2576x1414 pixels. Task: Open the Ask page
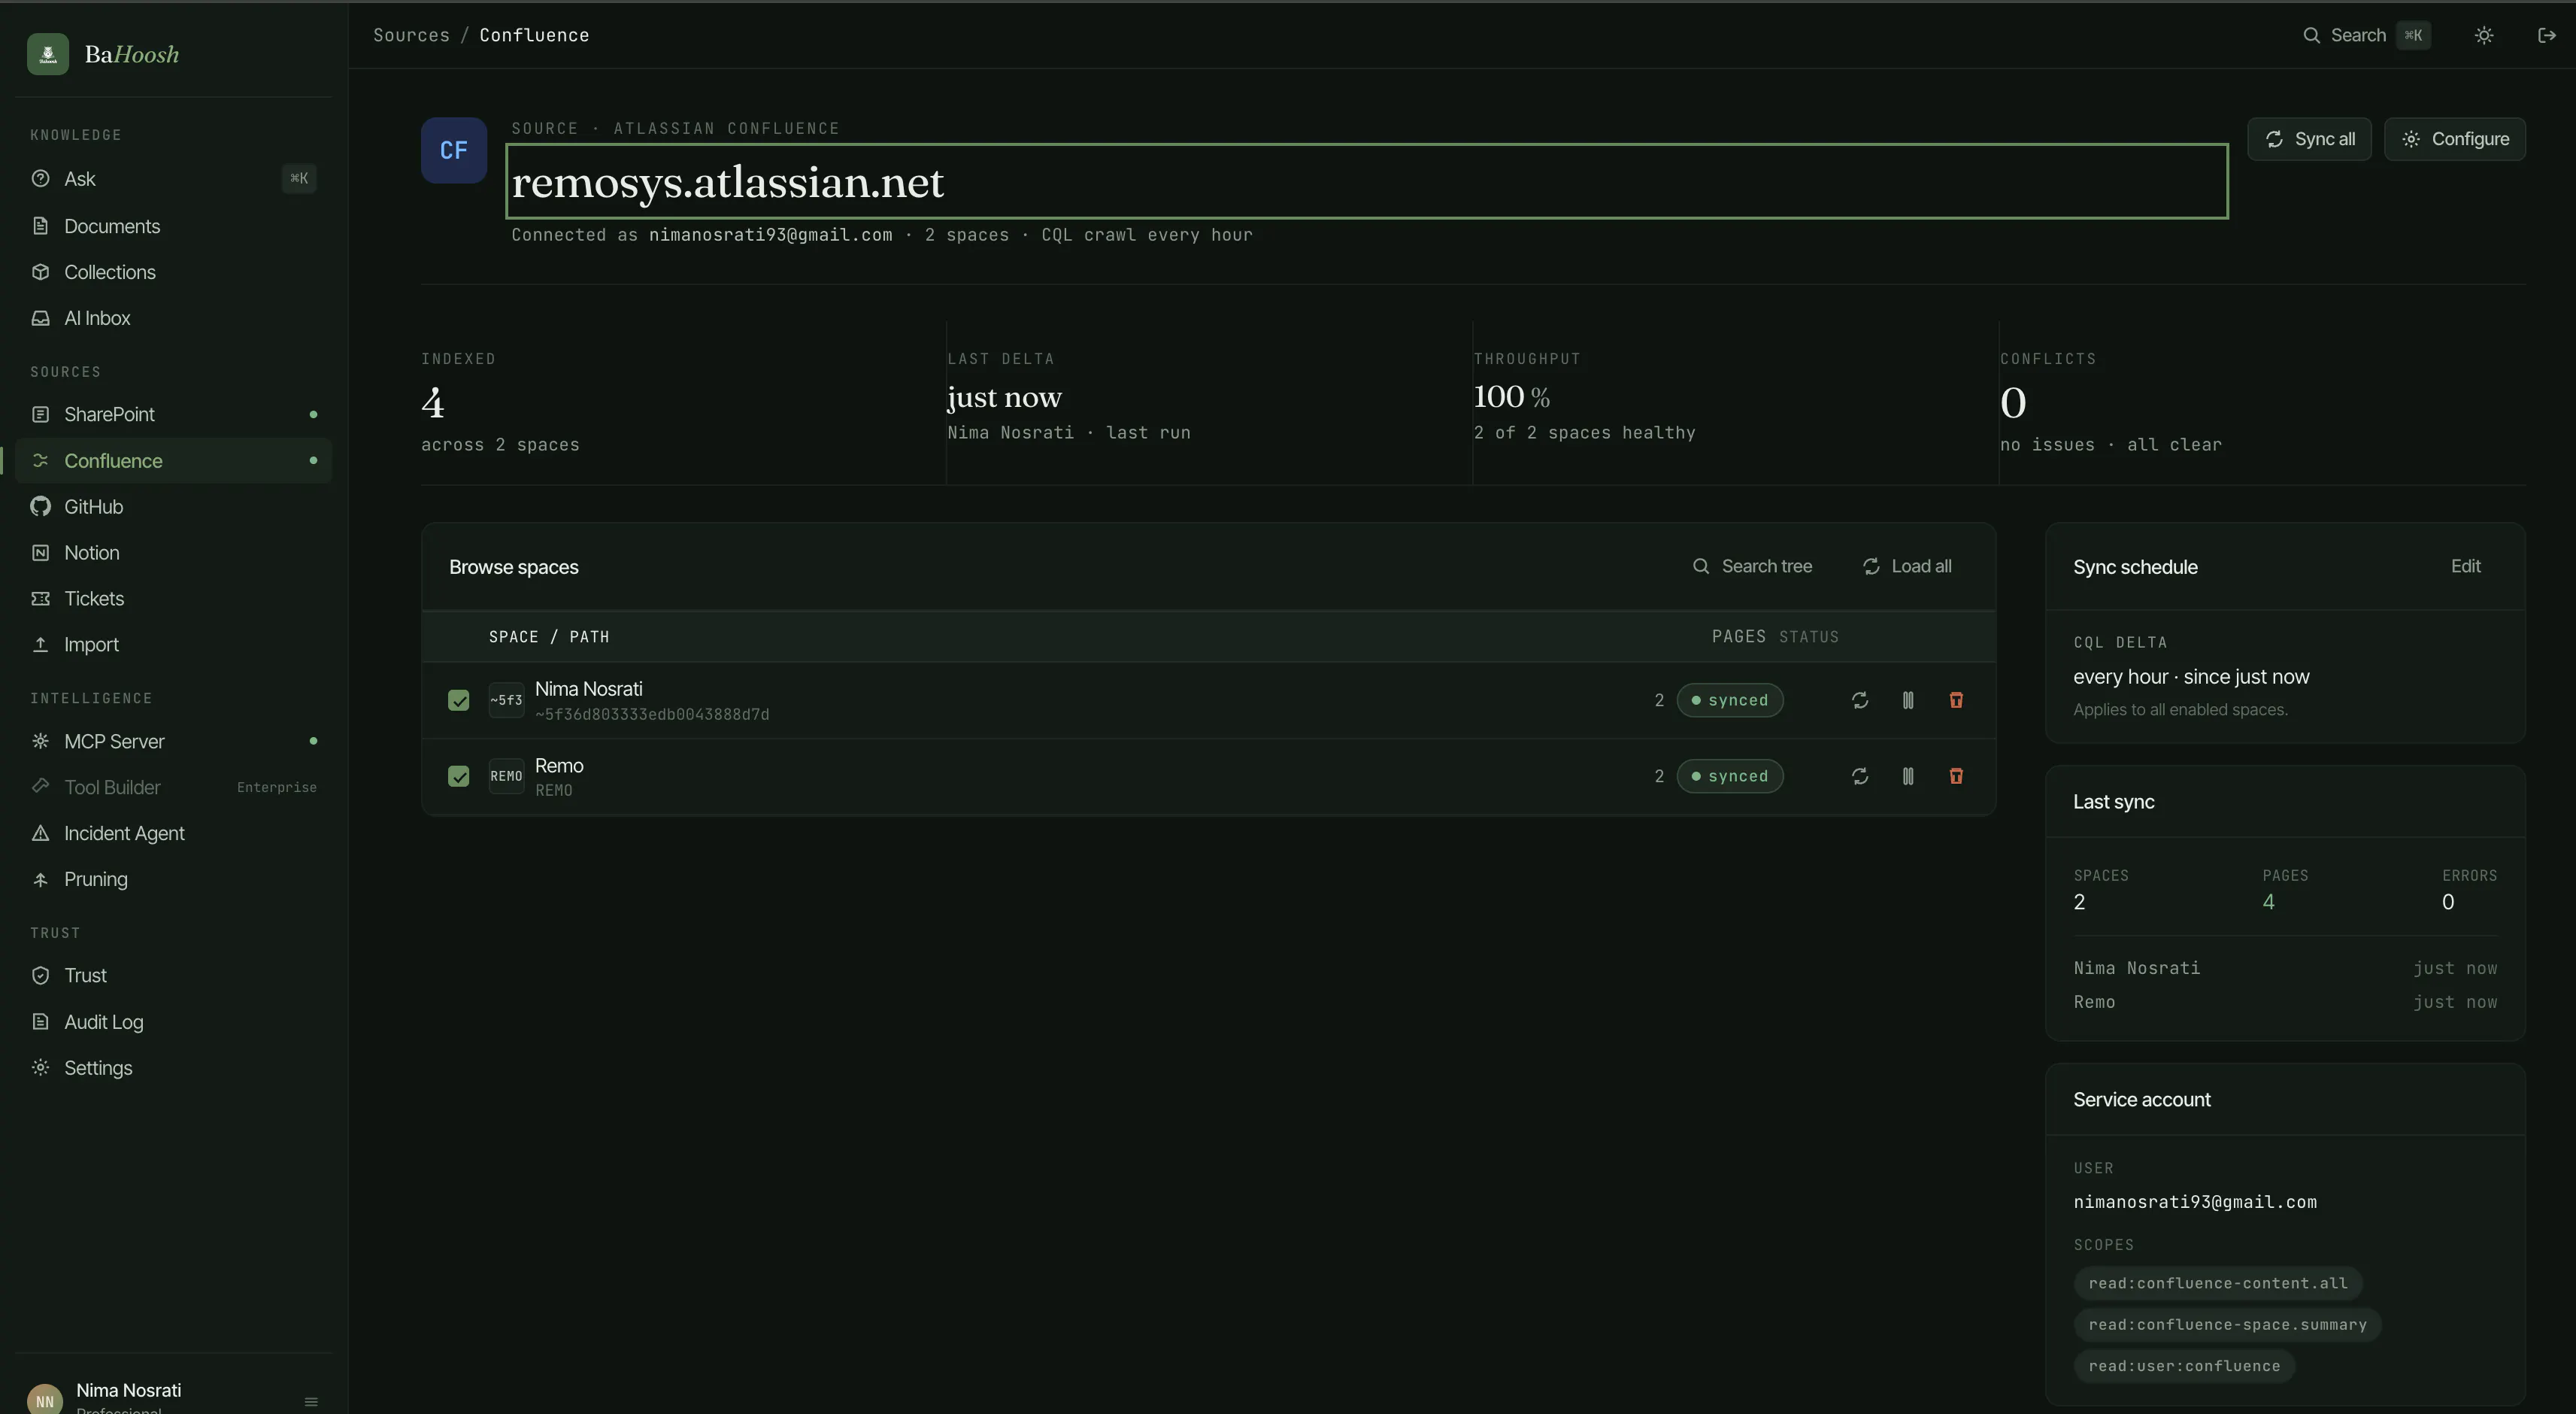coord(173,179)
